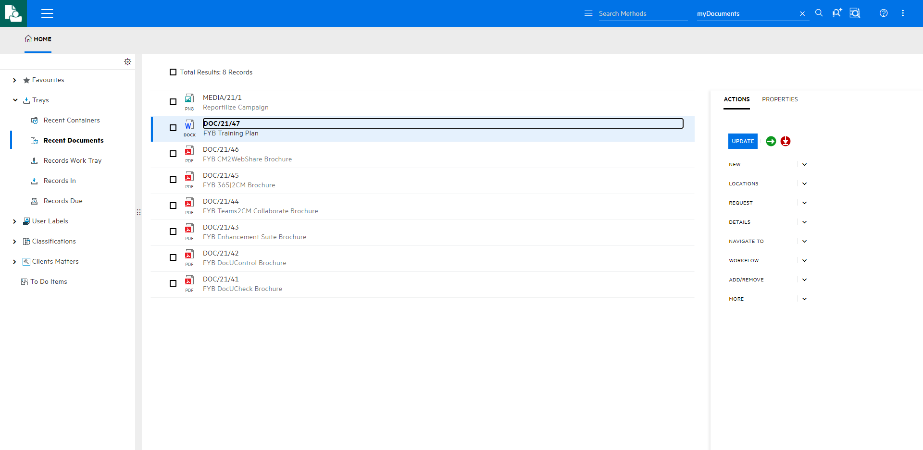Clear the myDocuments search field
This screenshot has height=450, width=923.
(x=802, y=13)
